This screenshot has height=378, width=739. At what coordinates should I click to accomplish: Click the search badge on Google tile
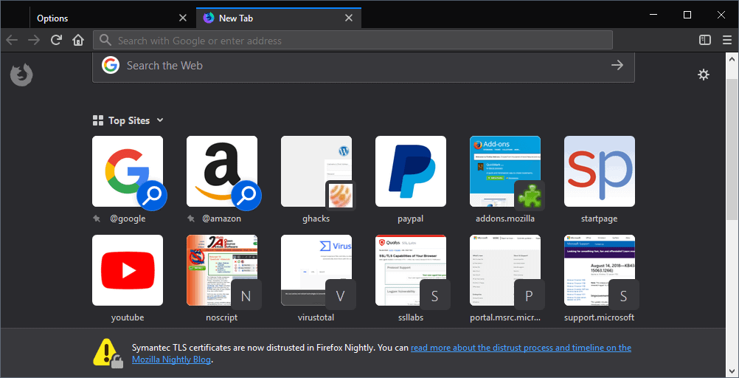click(152, 194)
